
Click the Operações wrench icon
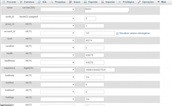[139, 2]
